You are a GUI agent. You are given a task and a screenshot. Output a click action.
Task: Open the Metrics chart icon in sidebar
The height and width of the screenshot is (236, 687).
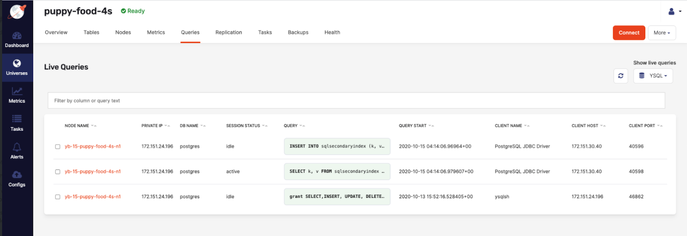[x=17, y=91]
